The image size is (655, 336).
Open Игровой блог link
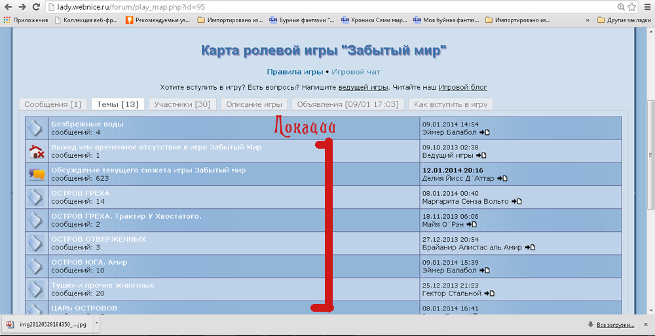click(x=462, y=87)
